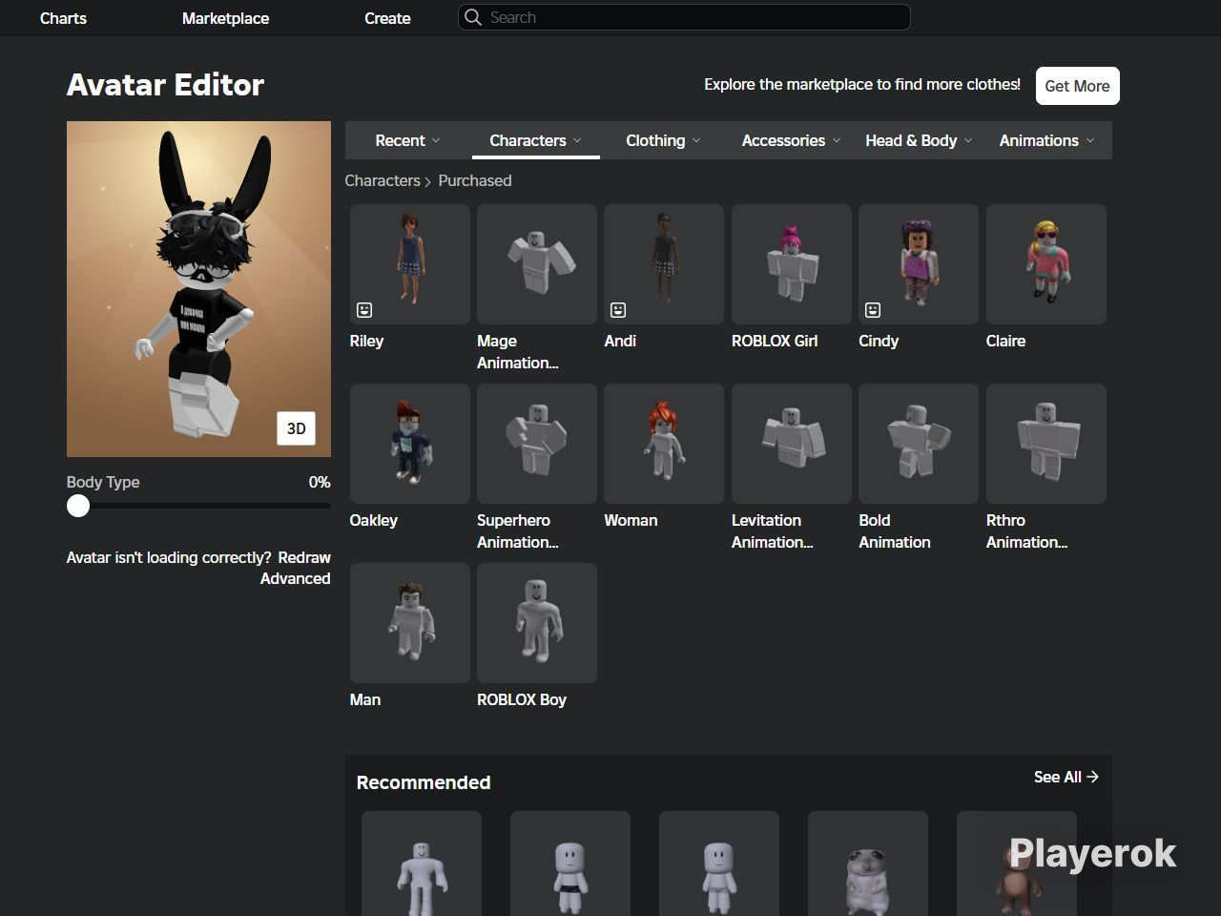Click the Characters breadcrumb link
The width and height of the screenshot is (1221, 916).
(x=383, y=180)
